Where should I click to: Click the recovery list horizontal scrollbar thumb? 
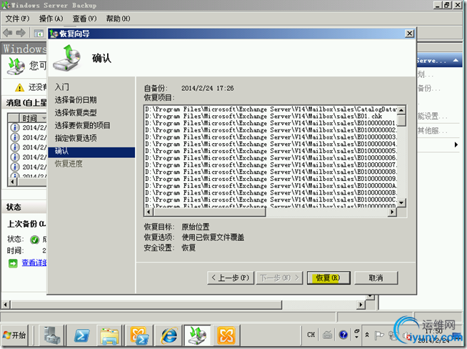(209, 212)
